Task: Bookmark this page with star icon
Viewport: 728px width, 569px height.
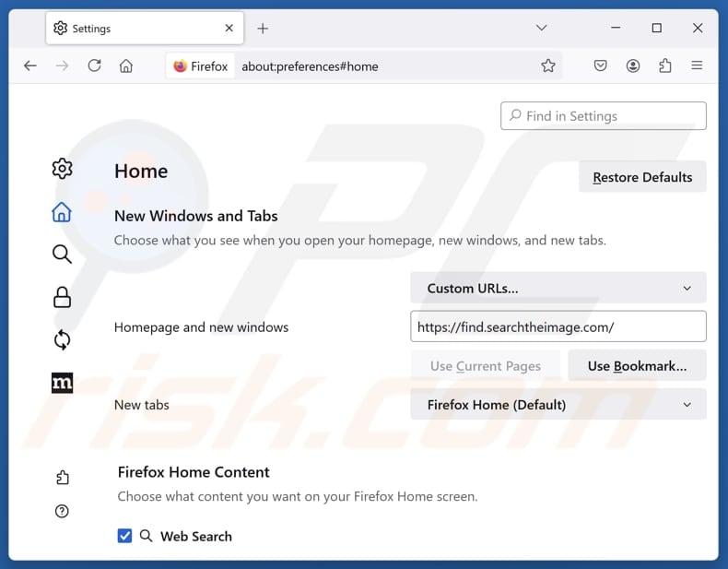Action: [x=548, y=65]
